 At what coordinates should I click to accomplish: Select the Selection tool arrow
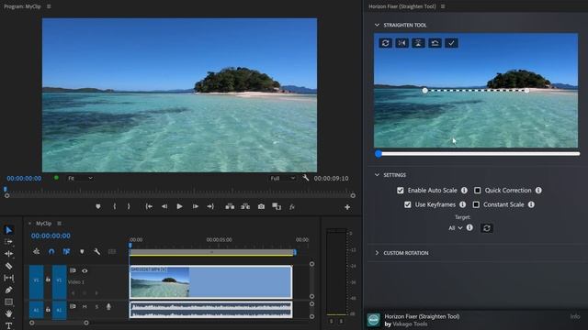point(8,230)
